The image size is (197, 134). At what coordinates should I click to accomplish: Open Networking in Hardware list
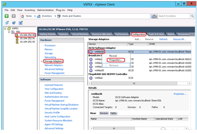click(50, 57)
